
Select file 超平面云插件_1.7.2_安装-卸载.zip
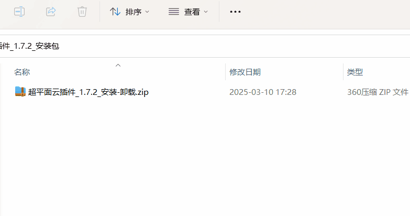coord(88,92)
